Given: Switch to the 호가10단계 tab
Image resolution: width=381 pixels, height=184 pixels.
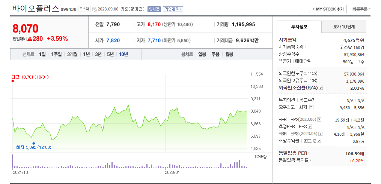Looking at the screenshot, I should [344, 27].
